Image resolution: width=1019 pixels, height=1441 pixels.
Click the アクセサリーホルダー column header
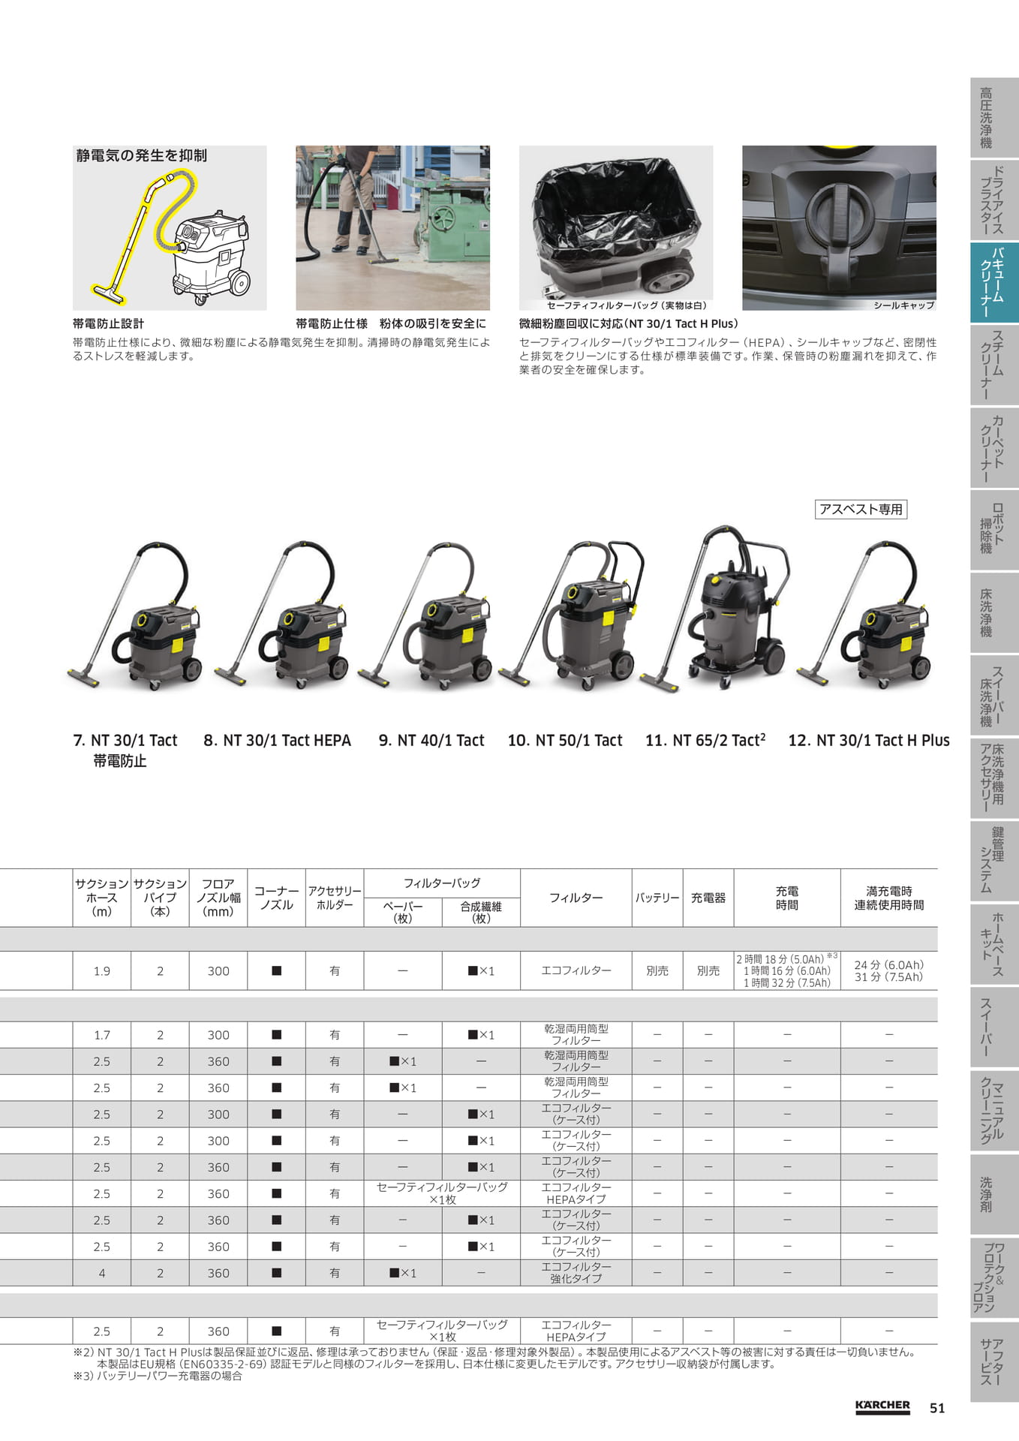tap(335, 898)
